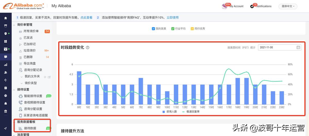
Task: Open 已加标记 menu item
Action: (x=30, y=44)
